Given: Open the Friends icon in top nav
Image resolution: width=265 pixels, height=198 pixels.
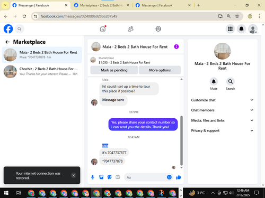Looking at the screenshot, I should coord(130,29).
